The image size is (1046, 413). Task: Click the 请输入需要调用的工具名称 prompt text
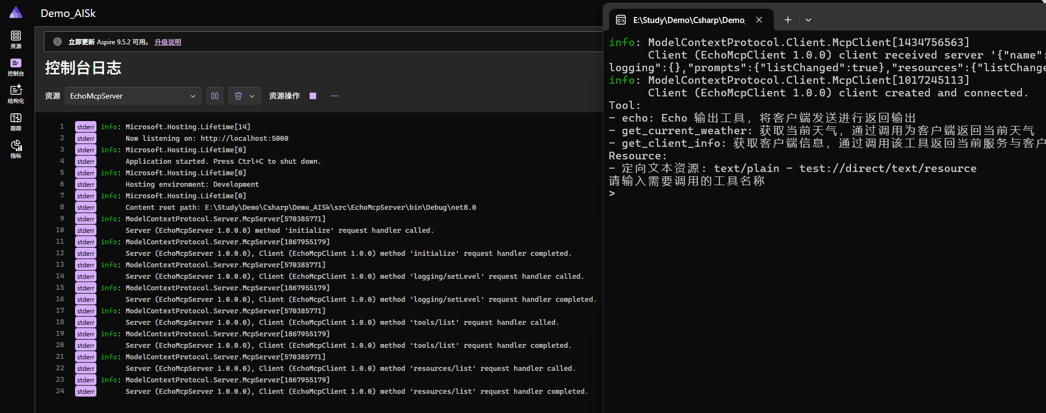pos(687,181)
